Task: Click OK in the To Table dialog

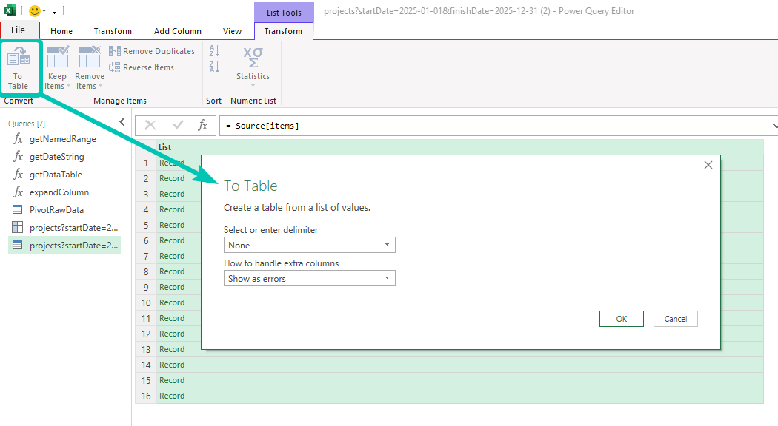Action: (621, 319)
